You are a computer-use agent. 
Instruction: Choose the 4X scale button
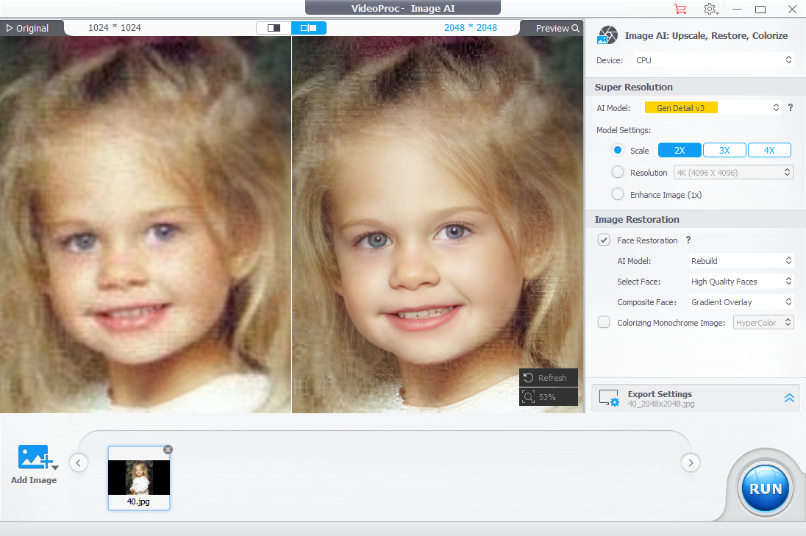(769, 150)
